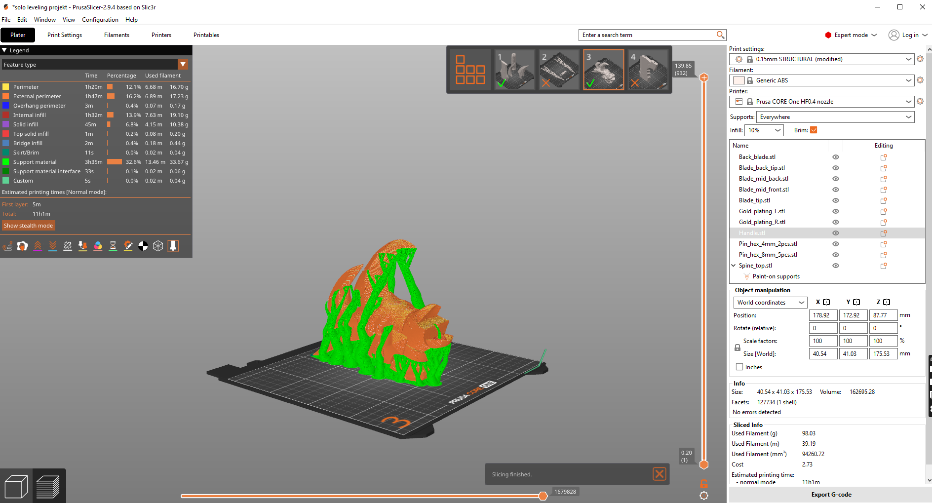The height and width of the screenshot is (503, 932).
Task: Open the World coordinates dropdown
Action: click(771, 303)
